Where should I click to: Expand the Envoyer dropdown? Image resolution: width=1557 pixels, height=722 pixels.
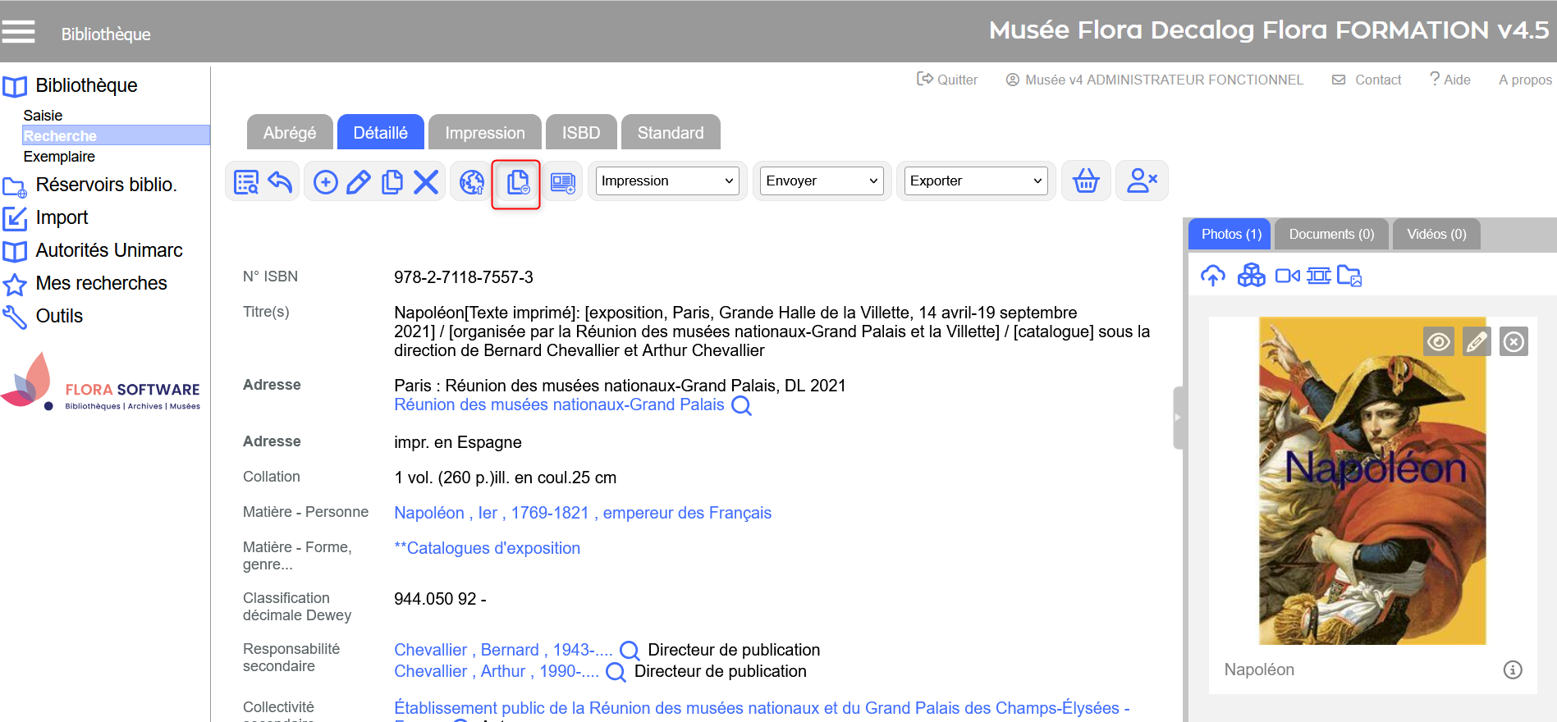pyautogui.click(x=822, y=181)
